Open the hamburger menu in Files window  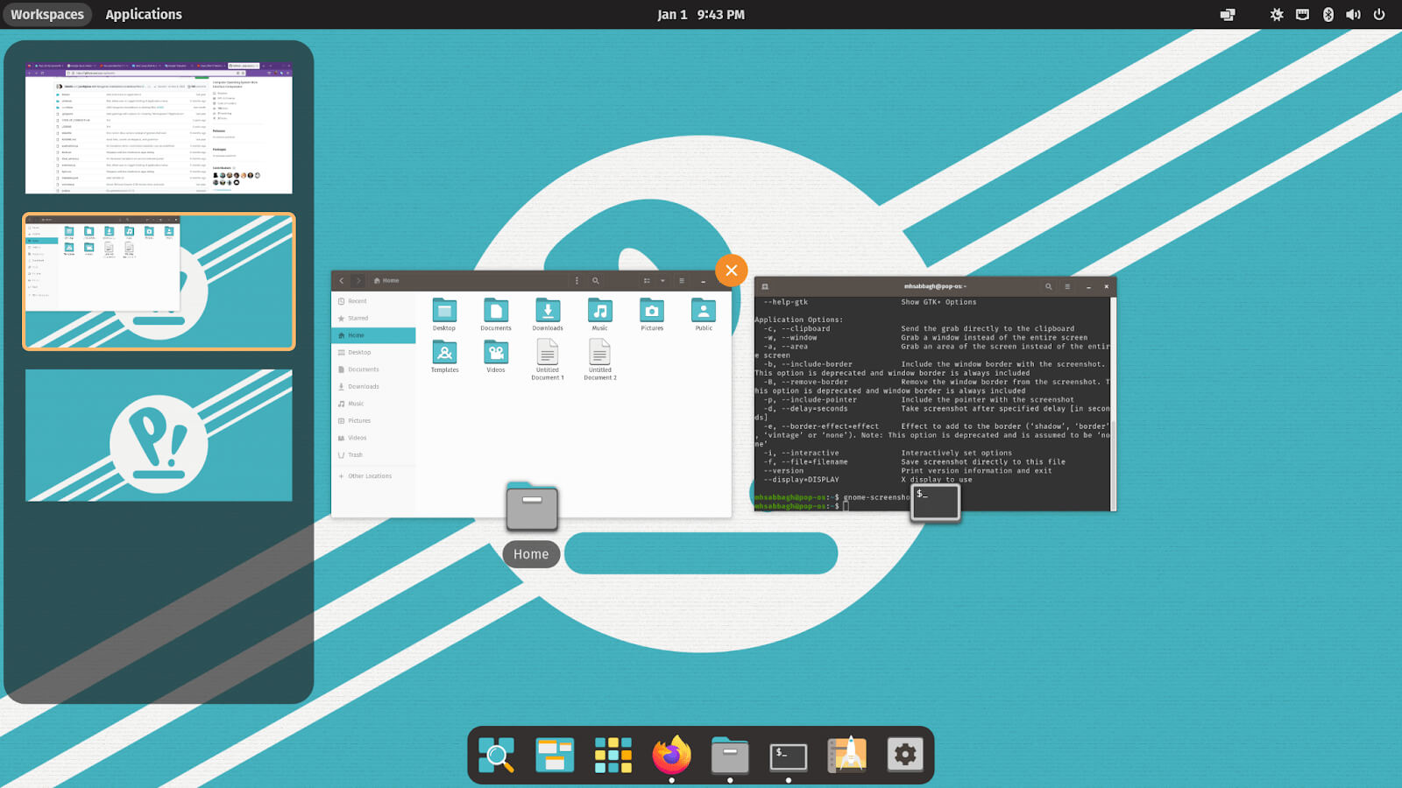(682, 281)
